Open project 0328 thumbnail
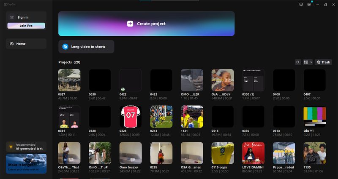 coord(100,117)
